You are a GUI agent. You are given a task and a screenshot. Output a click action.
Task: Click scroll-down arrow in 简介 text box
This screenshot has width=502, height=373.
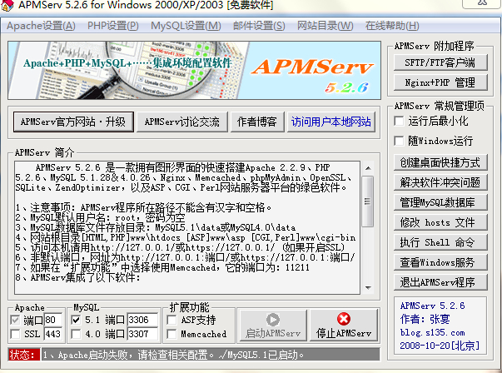pyautogui.click(x=368, y=287)
